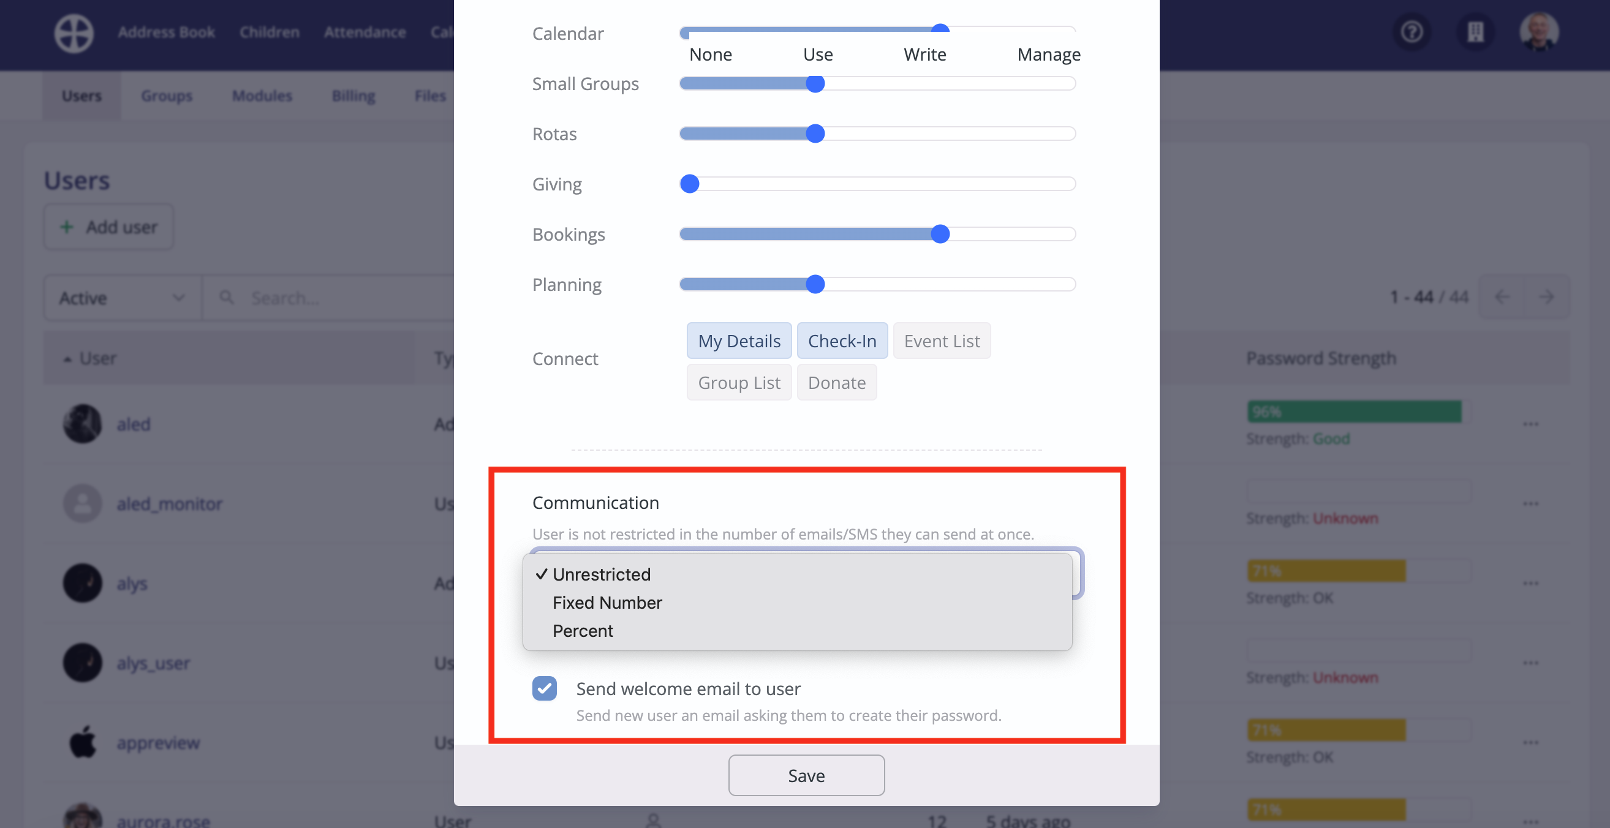The width and height of the screenshot is (1610, 828).
Task: Click the ellipsis next to Strength Good
Action: click(1530, 424)
